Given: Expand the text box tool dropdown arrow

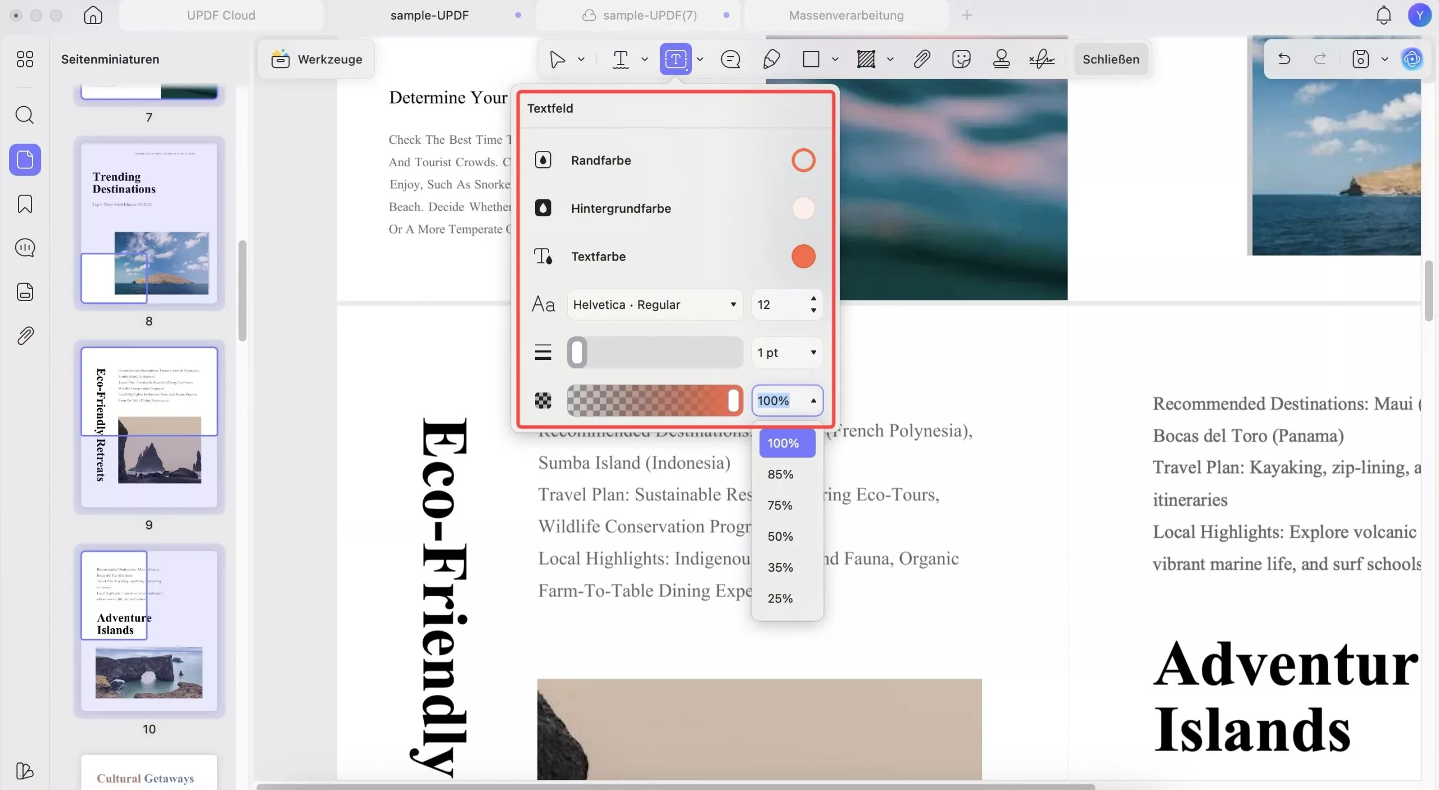Looking at the screenshot, I should (700, 59).
